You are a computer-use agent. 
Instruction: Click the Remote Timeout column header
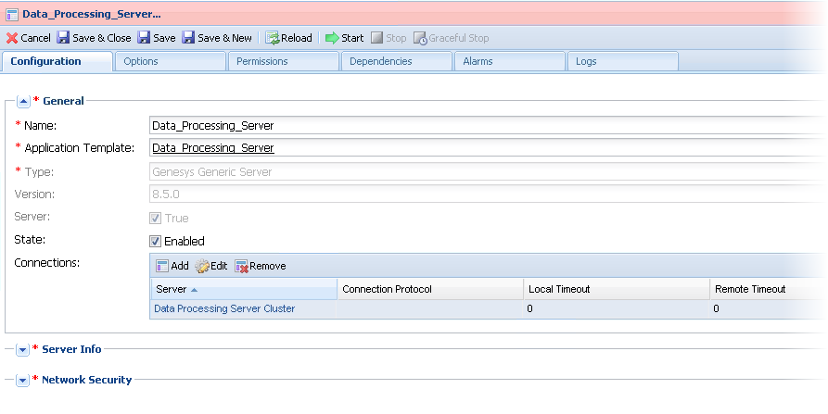pos(769,289)
